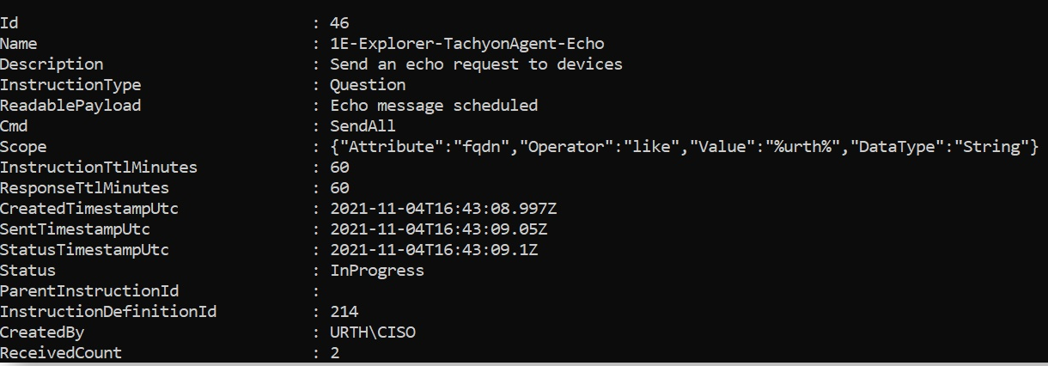Click the InstructionDefinitionId value 214
Screen dimensions: 1048x366
point(344,312)
